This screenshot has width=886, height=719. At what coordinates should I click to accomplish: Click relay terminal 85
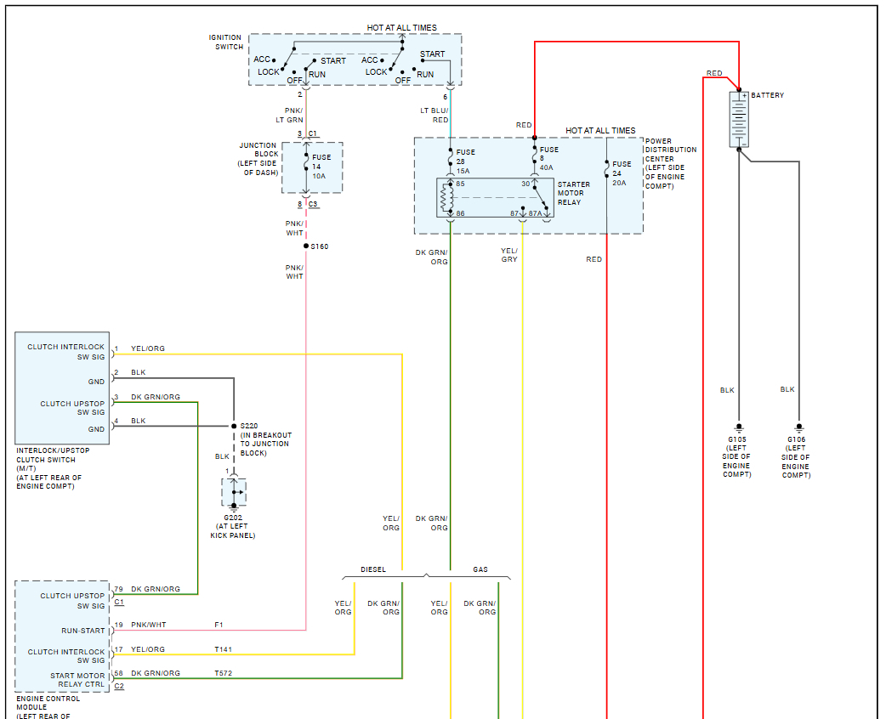click(x=461, y=184)
